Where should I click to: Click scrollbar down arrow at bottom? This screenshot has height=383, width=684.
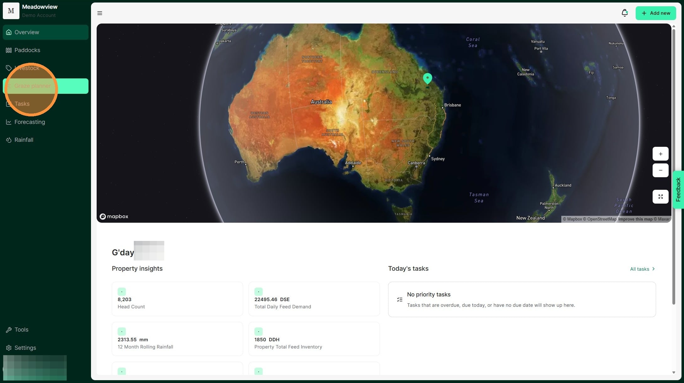coord(674,373)
